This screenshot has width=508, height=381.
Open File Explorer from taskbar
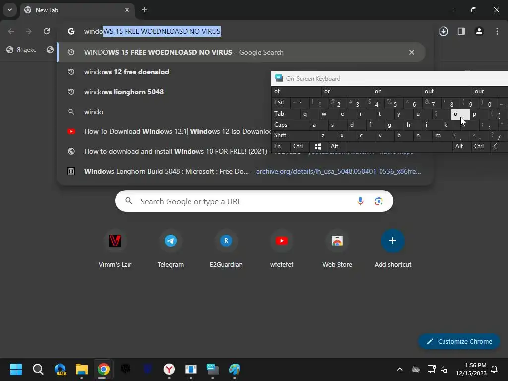(x=82, y=369)
